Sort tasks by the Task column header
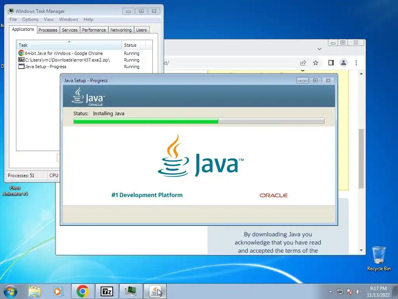Screen dimensions: 398x299 pyautogui.click(x=69, y=45)
